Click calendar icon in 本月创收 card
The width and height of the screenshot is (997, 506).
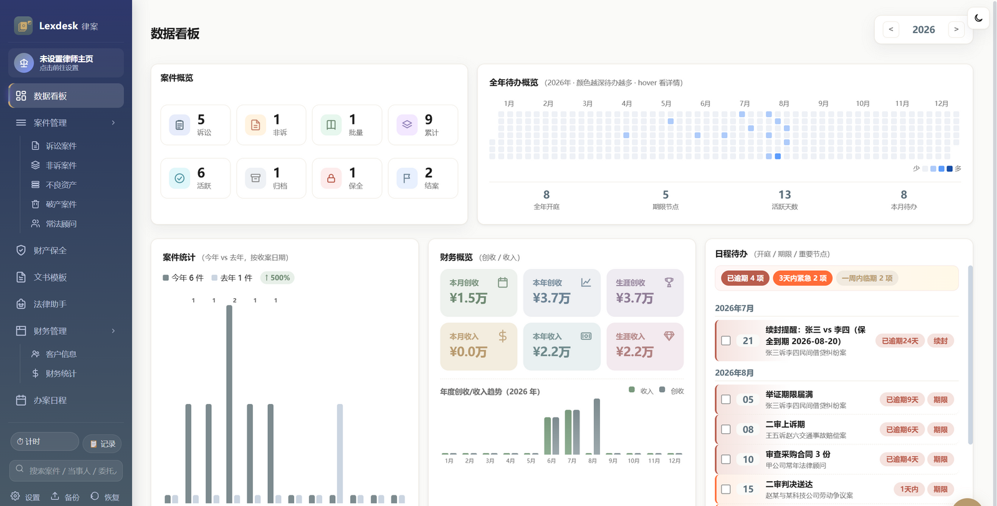tap(503, 283)
